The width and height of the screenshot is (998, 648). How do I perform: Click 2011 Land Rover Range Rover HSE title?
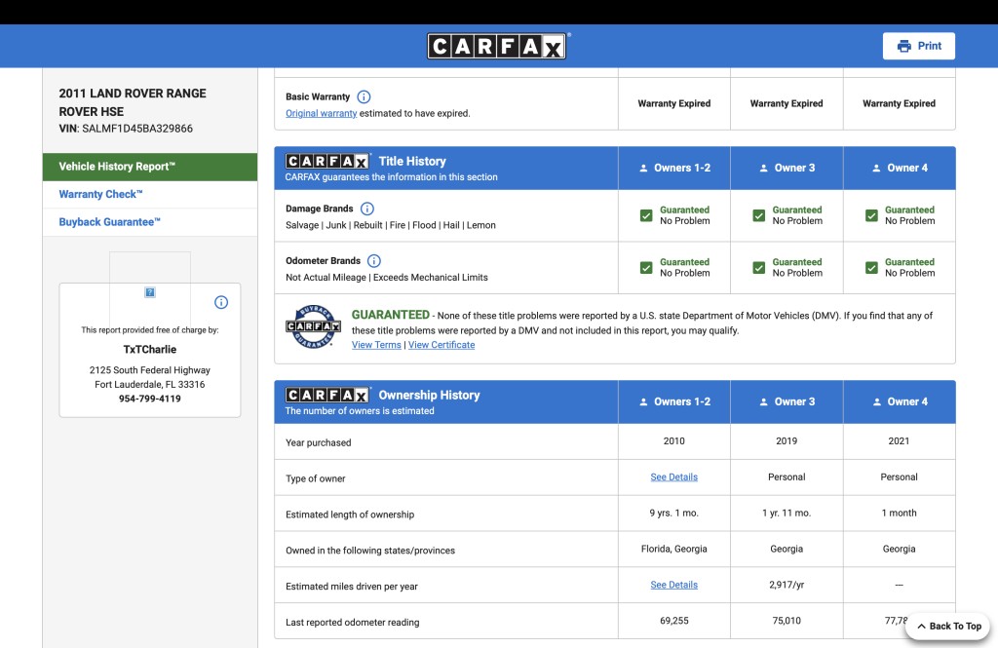click(x=133, y=102)
